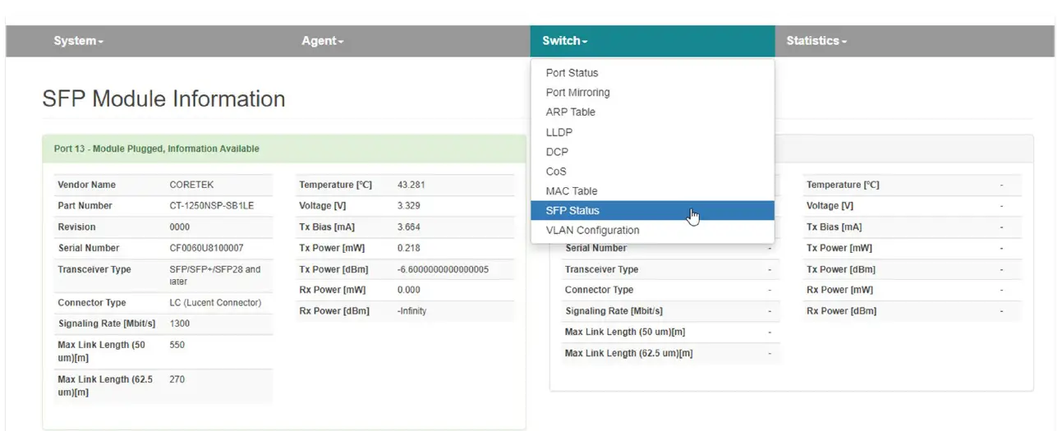Click Tx Bias value 3.664
Viewport: 1062px width, 431px height.
pyautogui.click(x=408, y=227)
